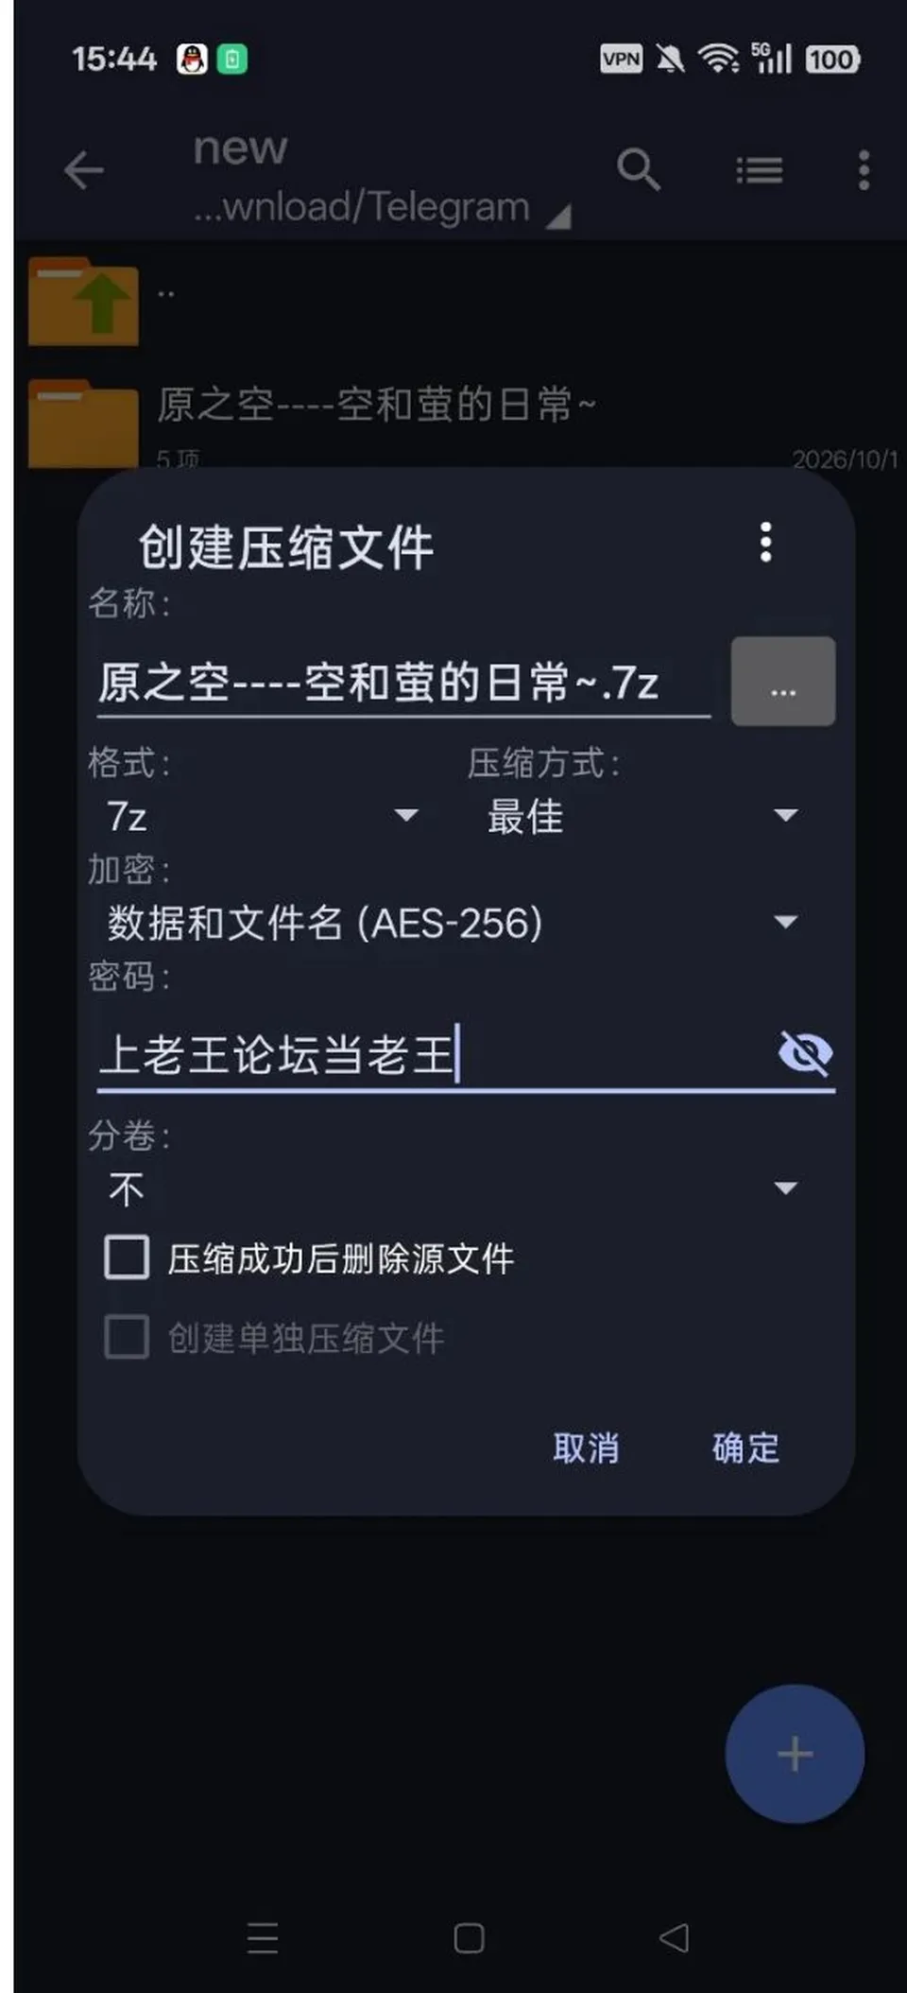This screenshot has height=1993, width=907.
Task: Switch the list view mode icon
Action: click(760, 171)
